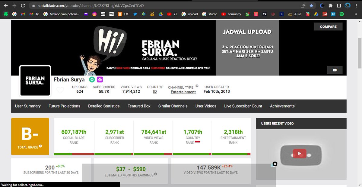Go back to the previous page
The height and width of the screenshot is (187, 362).
pyautogui.click(x=6, y=5)
